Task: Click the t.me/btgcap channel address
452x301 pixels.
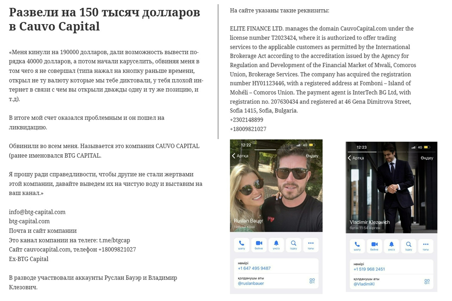Action: tap(115, 240)
